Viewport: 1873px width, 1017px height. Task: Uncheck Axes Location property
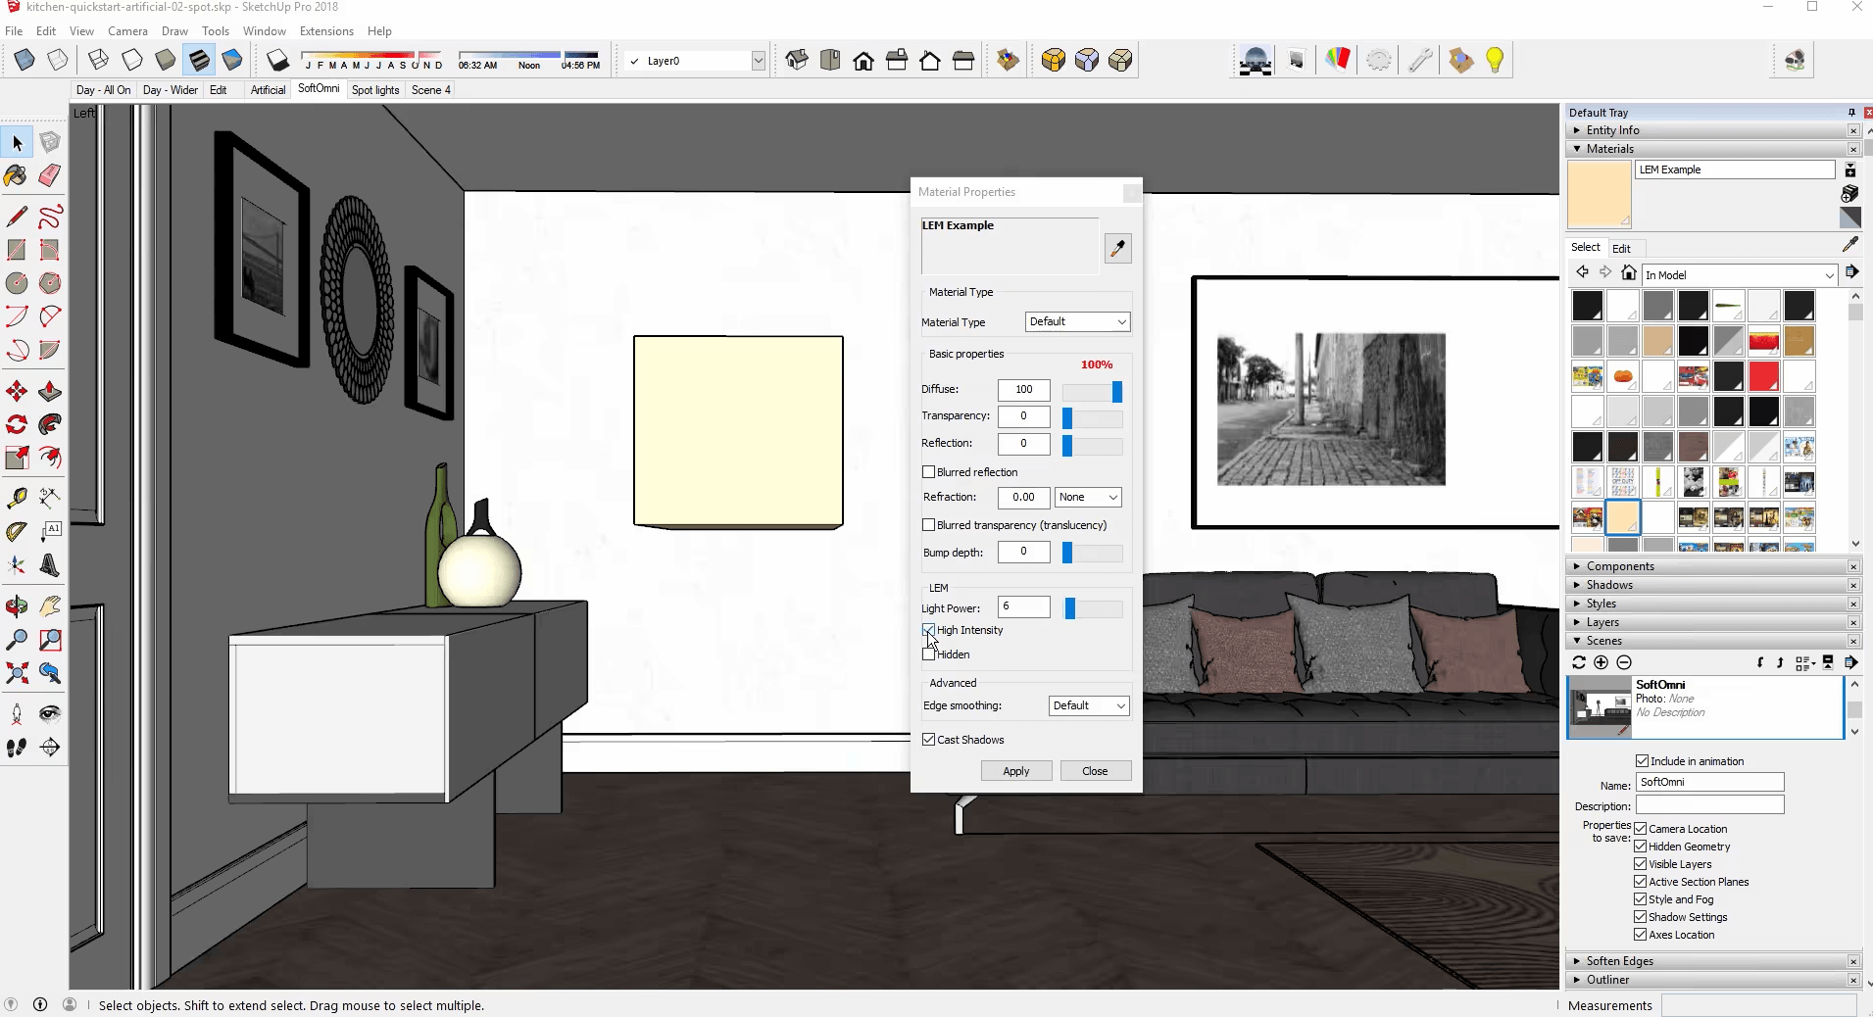click(1640, 935)
